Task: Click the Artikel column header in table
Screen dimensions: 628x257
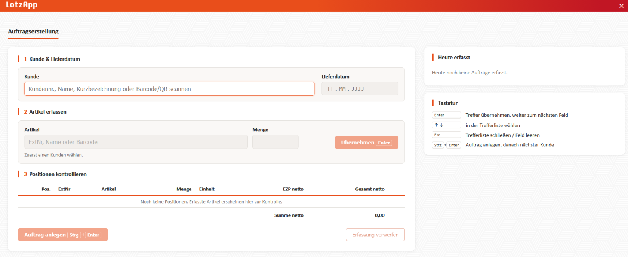Action: (x=109, y=189)
